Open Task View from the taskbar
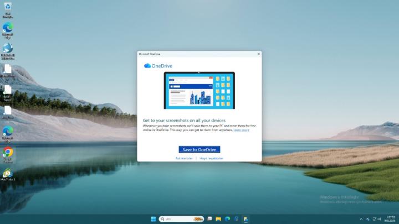Screen dimensions: 399x224 tap(209, 219)
